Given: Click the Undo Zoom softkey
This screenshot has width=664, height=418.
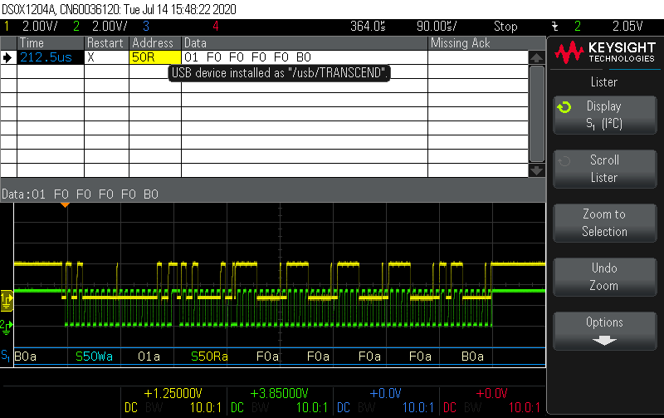Looking at the screenshot, I should point(605,277).
